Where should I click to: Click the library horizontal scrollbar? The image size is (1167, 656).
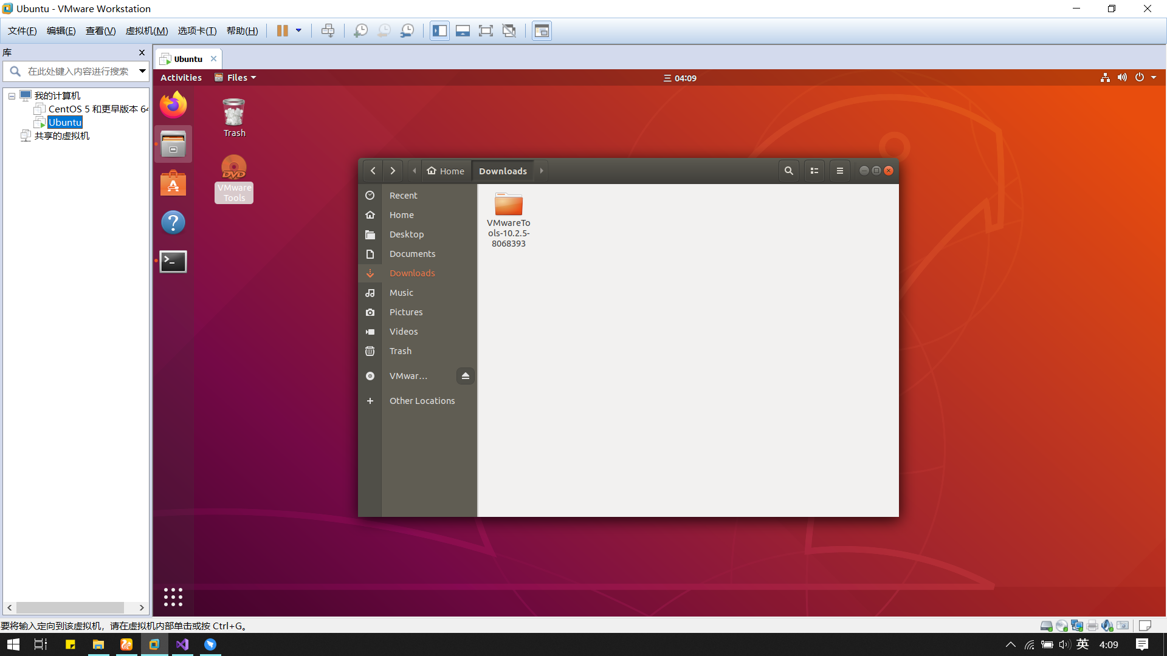pos(70,607)
